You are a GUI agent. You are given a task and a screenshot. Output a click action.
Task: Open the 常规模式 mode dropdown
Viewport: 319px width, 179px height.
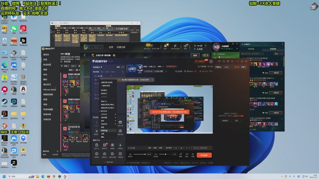(x=97, y=67)
